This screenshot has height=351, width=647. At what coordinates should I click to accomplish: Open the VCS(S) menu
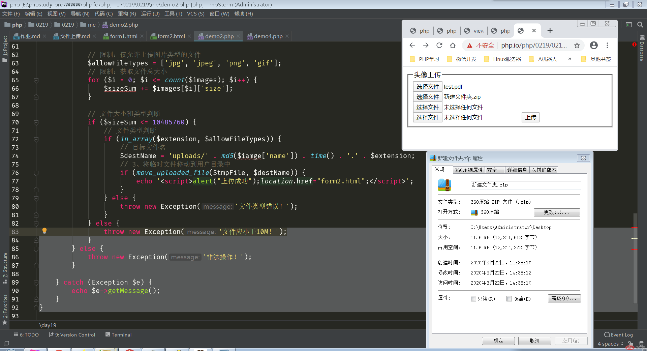(x=195, y=14)
